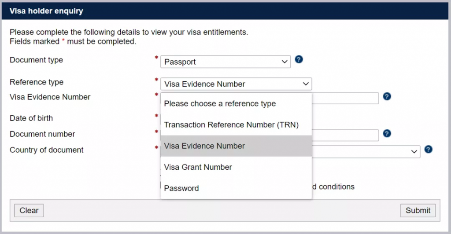Viewport: 451px width, 234px height.
Task: Open the Passport document type dropdown
Action: 225,62
